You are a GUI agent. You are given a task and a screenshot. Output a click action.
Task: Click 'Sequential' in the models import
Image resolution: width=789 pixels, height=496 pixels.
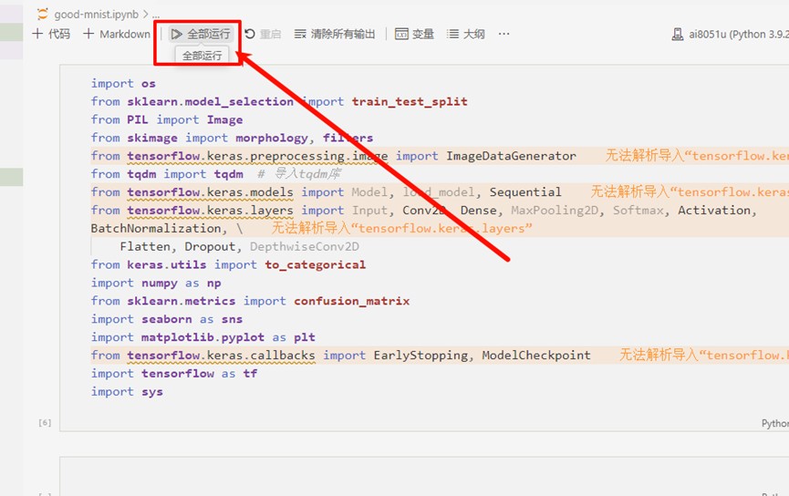tap(525, 192)
